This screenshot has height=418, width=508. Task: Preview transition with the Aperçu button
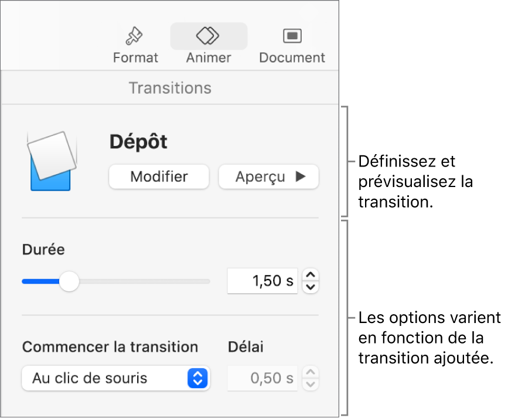268,176
